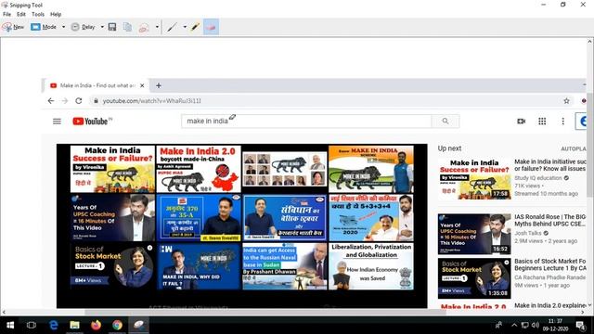Open Up next thumbnail with 17:58 duration
This screenshot has width=594, height=334.
[x=474, y=179]
